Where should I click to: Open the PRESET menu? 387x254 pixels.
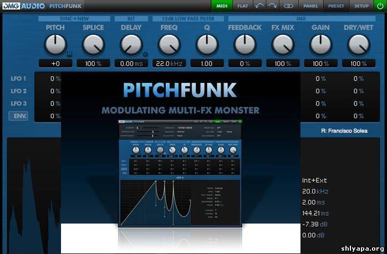tap(336, 6)
